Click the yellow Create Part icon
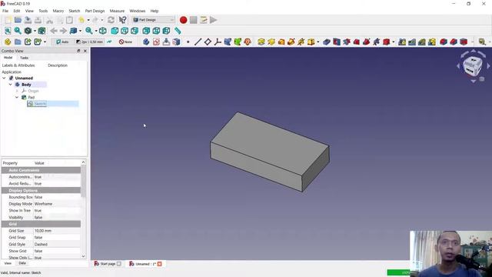The height and width of the screenshot is (277, 492). [8, 42]
